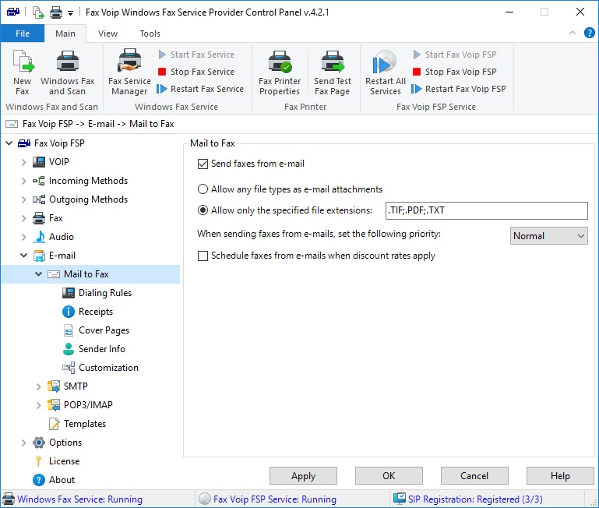The height and width of the screenshot is (508, 599).
Task: Expand the Options node chevron
Action: 23,443
